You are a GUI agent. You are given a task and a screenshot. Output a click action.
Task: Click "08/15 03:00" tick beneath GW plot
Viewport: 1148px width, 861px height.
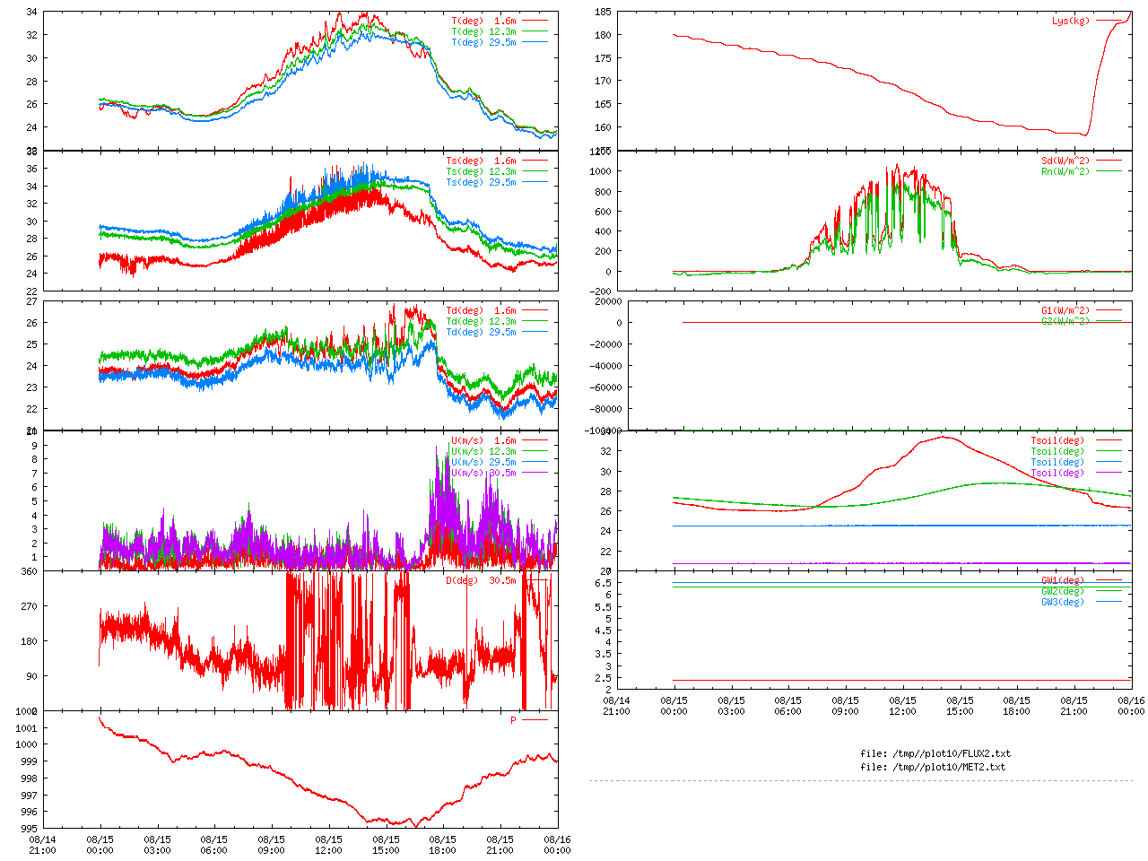(731, 706)
